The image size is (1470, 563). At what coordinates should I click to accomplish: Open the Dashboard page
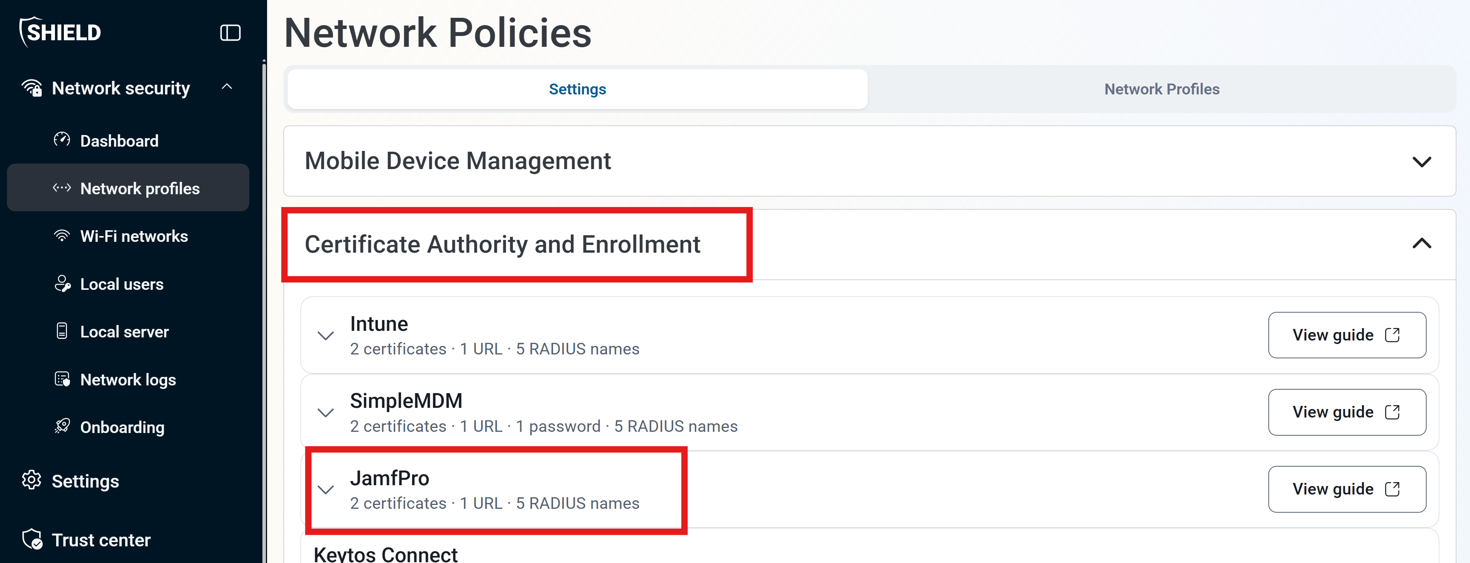click(x=119, y=141)
